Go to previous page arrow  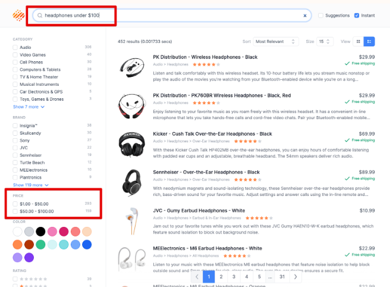pyautogui.click(x=197, y=276)
